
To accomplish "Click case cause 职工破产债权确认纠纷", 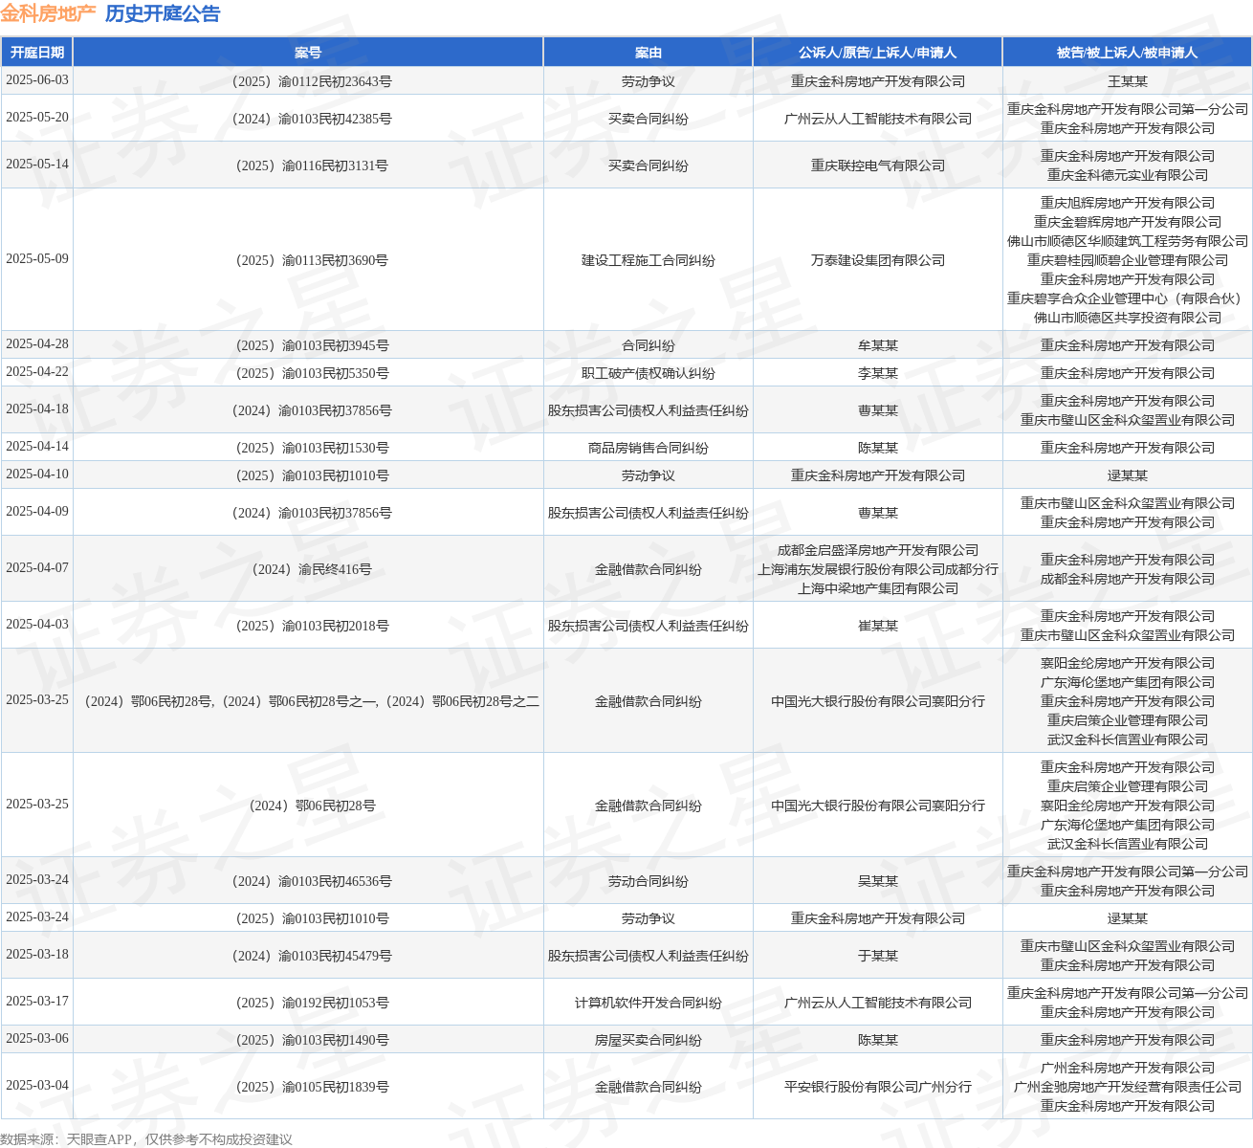I will (x=648, y=373).
